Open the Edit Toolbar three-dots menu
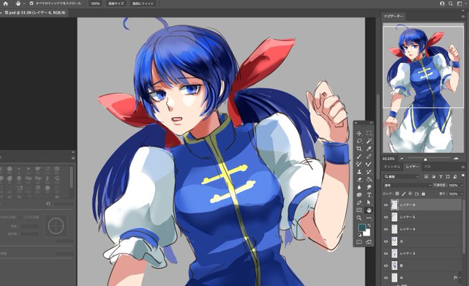469x286 pixels. click(369, 218)
